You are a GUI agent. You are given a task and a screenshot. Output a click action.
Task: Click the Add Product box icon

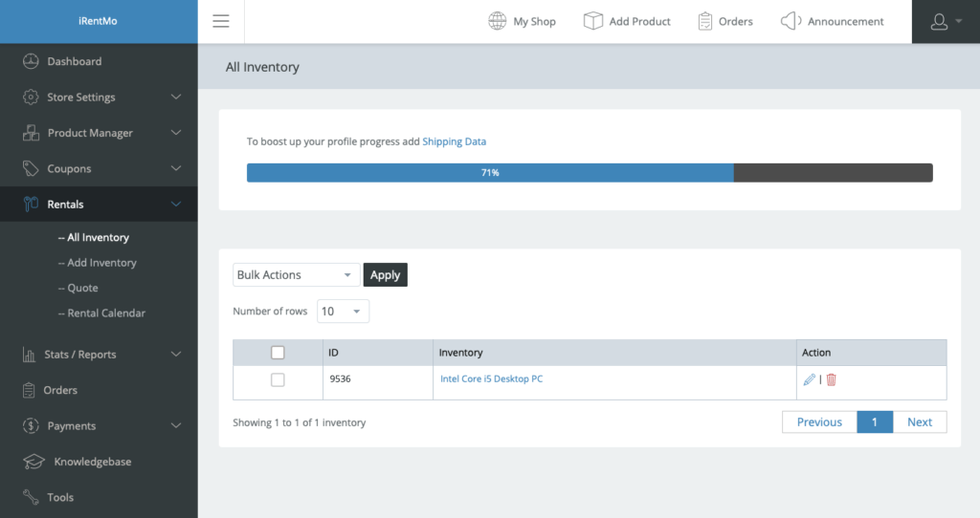pos(592,21)
